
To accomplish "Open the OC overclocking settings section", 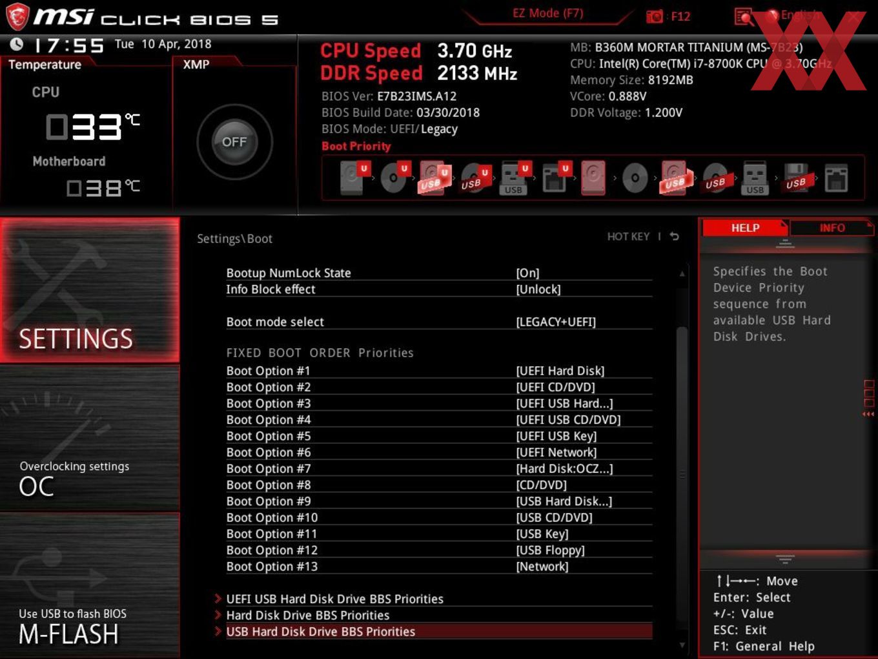I will pos(90,438).
